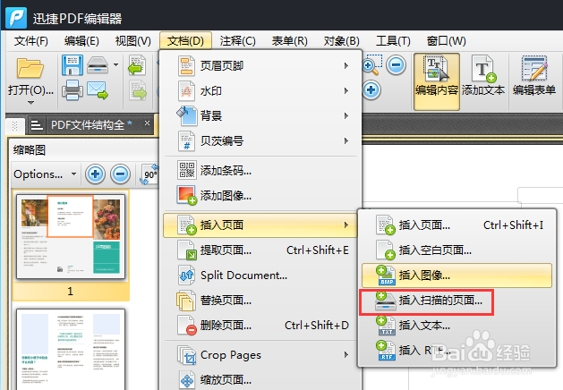
Task: Click the next page green right arrow icon
Action: tap(138, 90)
